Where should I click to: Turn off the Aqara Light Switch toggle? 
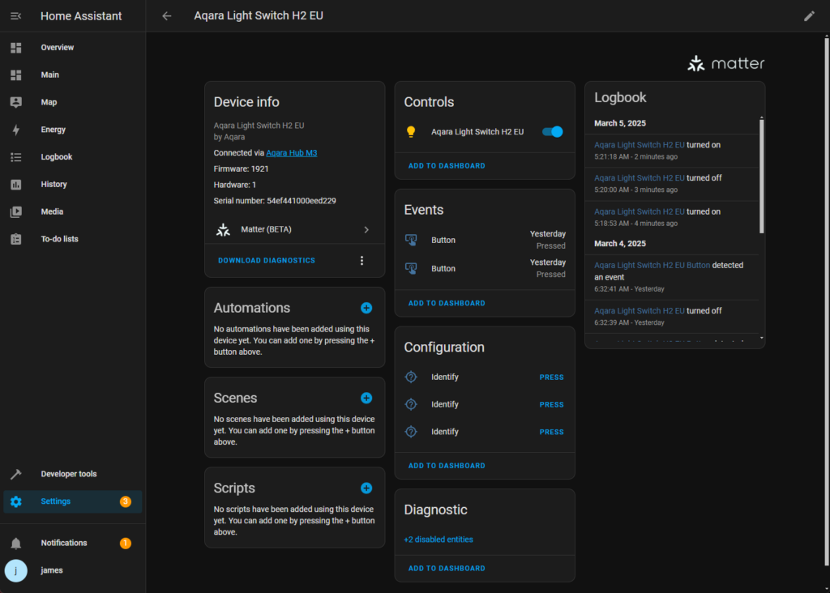[x=553, y=131]
